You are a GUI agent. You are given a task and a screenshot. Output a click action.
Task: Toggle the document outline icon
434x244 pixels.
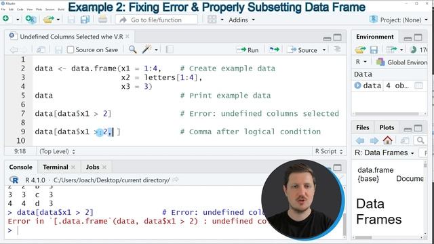337,49
